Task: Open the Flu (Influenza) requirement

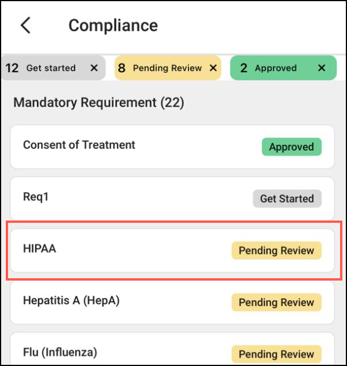Action: pyautogui.click(x=60, y=352)
